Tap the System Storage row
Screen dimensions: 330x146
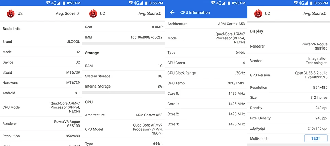(124, 76)
